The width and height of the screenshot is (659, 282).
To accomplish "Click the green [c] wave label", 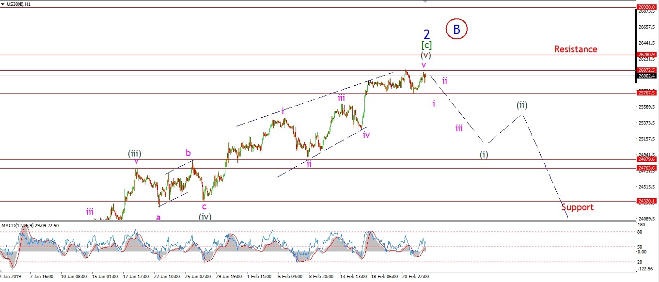I will pos(426,46).
